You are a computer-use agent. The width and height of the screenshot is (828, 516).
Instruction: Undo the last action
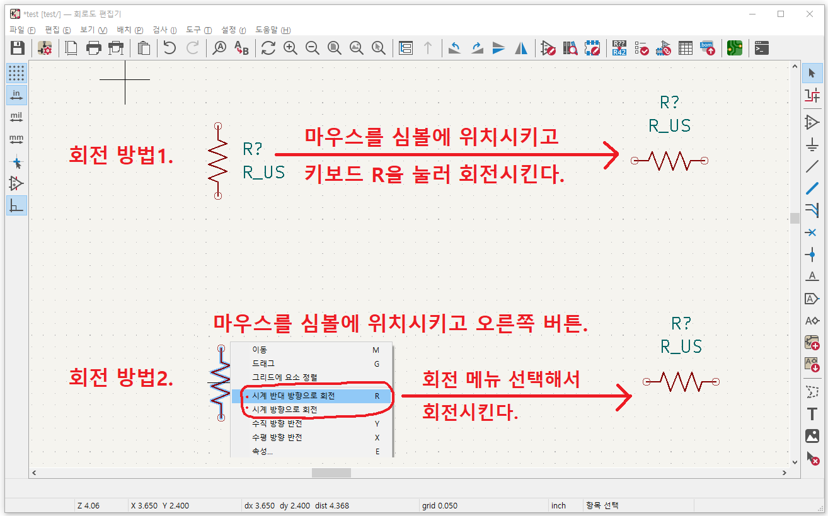[x=170, y=48]
